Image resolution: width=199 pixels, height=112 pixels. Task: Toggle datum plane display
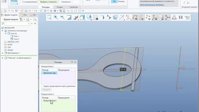point(135,17)
